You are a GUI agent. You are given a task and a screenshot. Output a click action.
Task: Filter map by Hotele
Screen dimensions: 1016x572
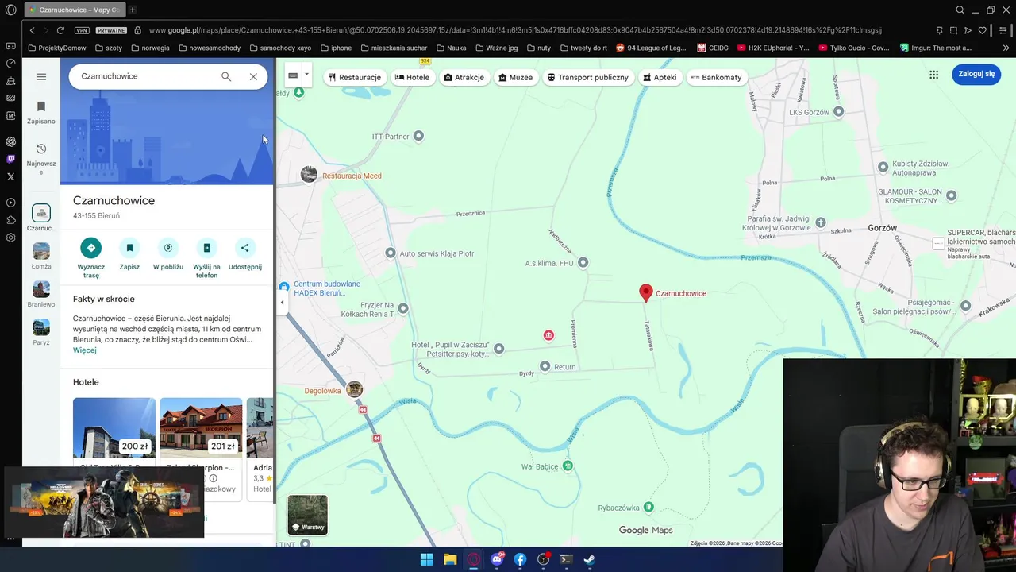pyautogui.click(x=413, y=77)
